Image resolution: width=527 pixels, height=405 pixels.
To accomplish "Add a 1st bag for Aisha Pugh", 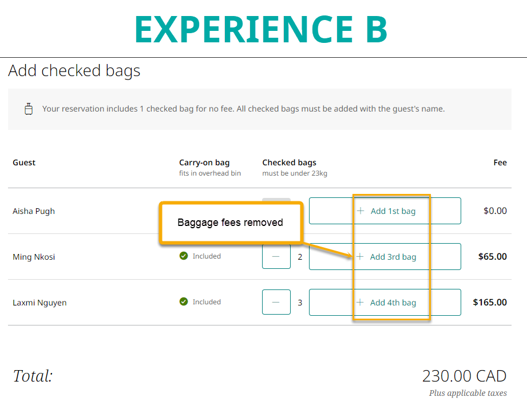I will tap(385, 211).
